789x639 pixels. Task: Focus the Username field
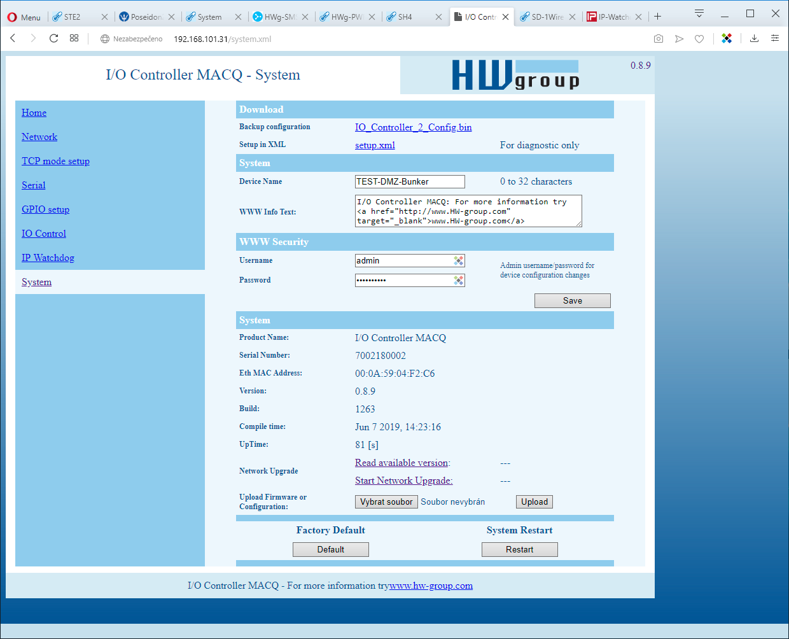(x=410, y=260)
